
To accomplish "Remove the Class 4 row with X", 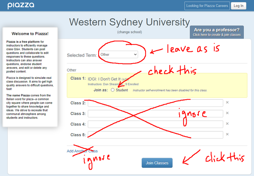I will point(227,124).
